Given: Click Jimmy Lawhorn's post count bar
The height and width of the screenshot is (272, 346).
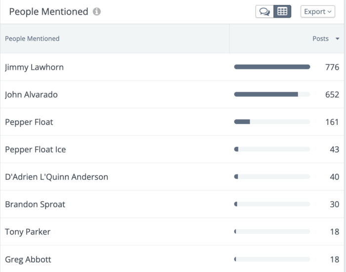Looking at the screenshot, I should (272, 67).
